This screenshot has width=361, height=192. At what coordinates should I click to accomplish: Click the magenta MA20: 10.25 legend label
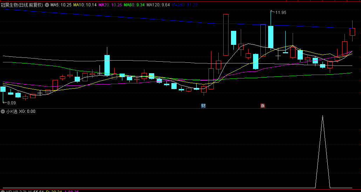click(x=110, y=5)
